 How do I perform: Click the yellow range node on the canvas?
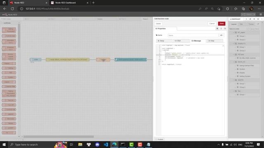point(68,60)
